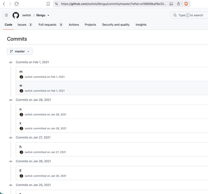The image size is (208, 194).
Task: Click avatar next to commit 'w'
Action: [x=21, y=91]
